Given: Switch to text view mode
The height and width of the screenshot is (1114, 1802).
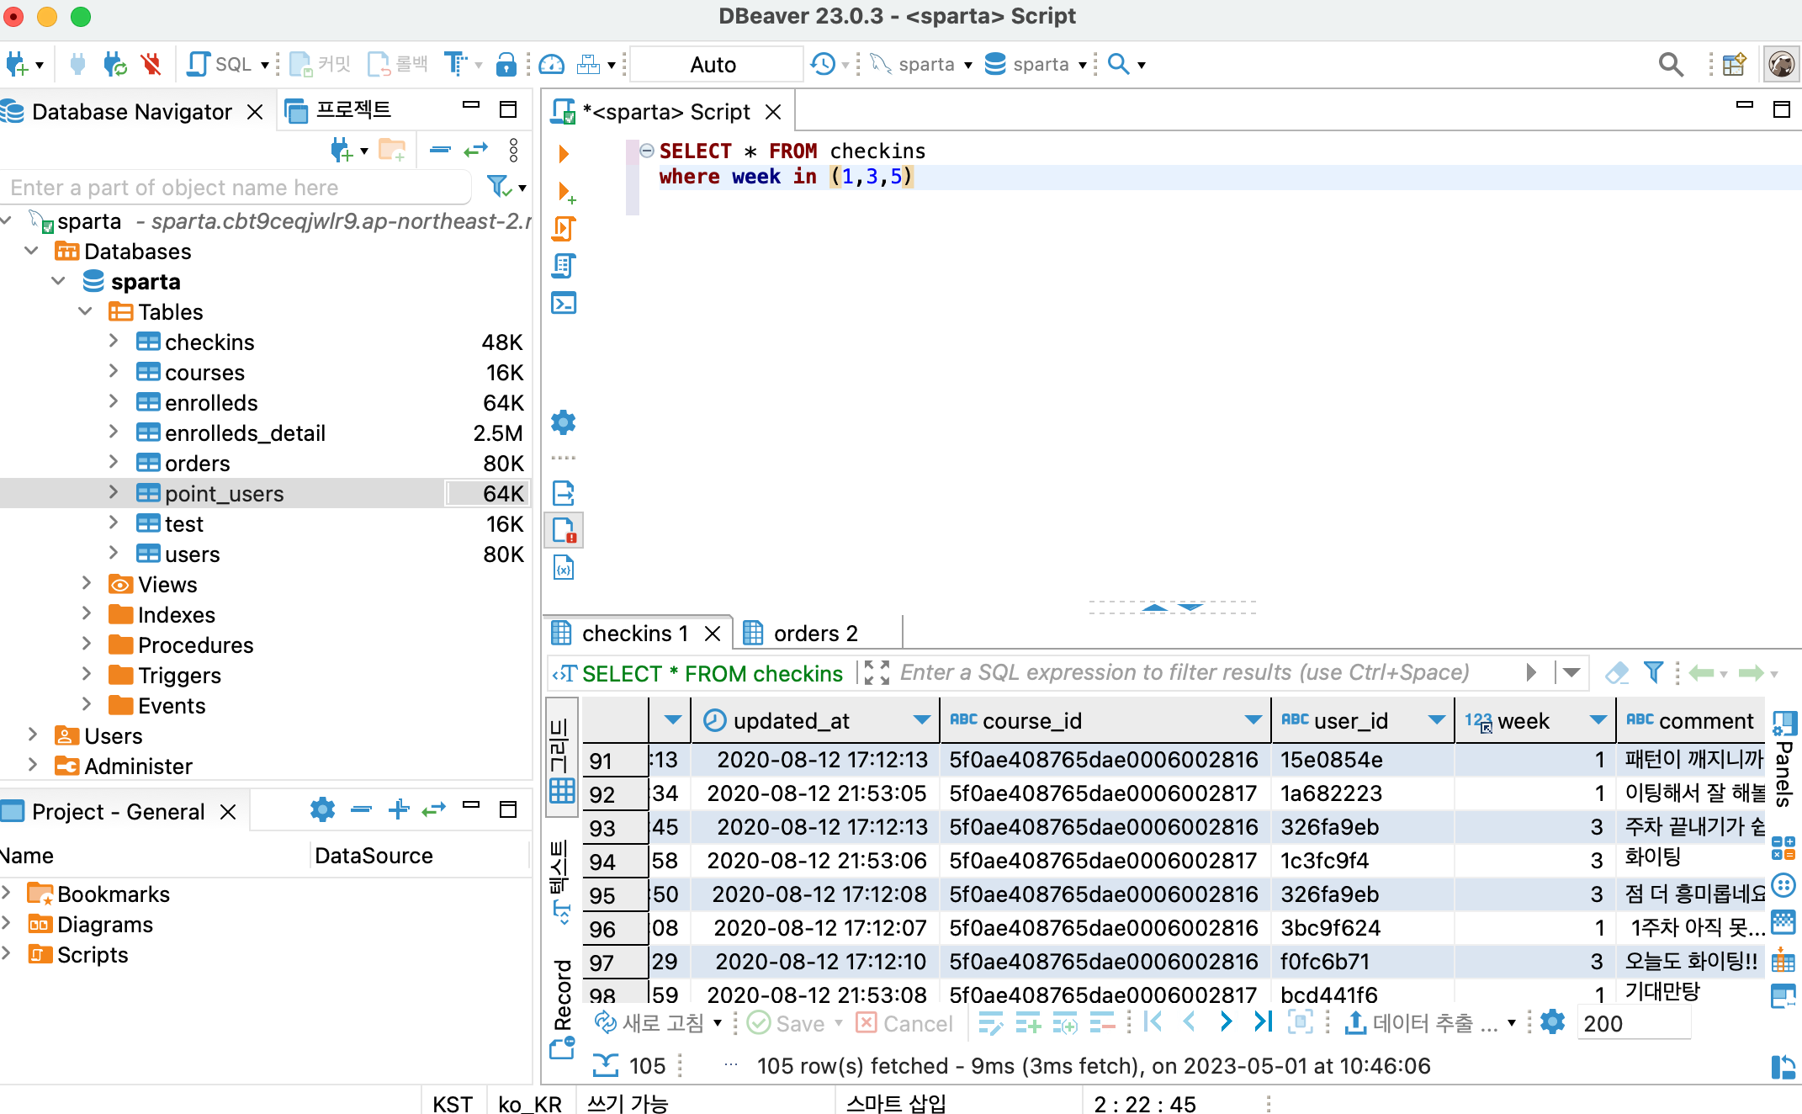Looking at the screenshot, I should pyautogui.click(x=560, y=882).
